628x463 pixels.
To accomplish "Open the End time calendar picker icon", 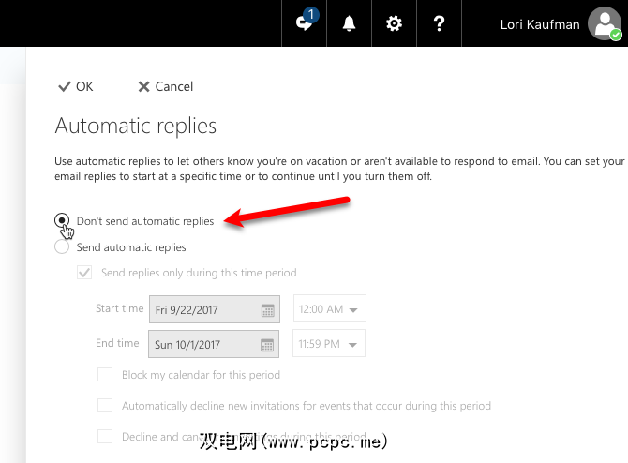I will coord(267,344).
